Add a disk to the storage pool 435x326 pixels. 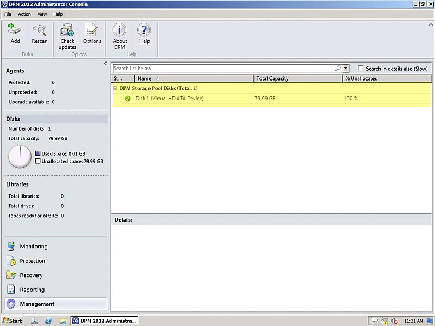coord(15,33)
